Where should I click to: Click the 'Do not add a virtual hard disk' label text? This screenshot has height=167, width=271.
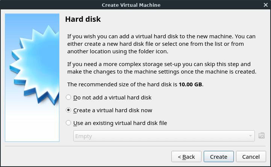[x=112, y=98]
